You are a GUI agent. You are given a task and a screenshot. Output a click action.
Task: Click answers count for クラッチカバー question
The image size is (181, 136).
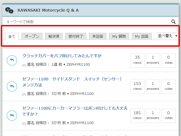tap(153, 60)
